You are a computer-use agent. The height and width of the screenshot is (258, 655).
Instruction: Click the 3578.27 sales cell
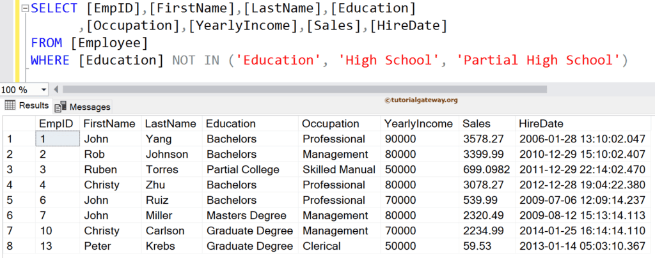tap(487, 139)
